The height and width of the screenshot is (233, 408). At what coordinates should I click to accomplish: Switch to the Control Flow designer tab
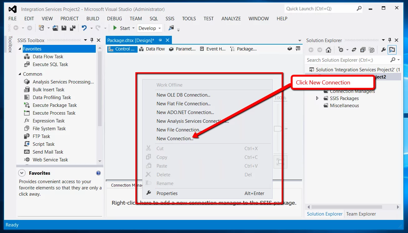point(122,49)
